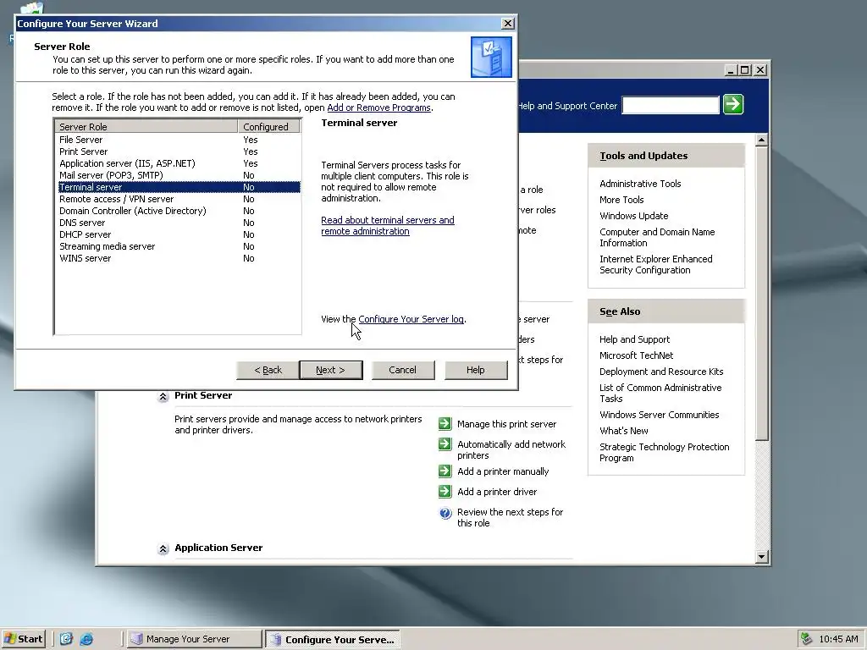Open wizard Help button
The height and width of the screenshot is (650, 867).
coord(476,371)
